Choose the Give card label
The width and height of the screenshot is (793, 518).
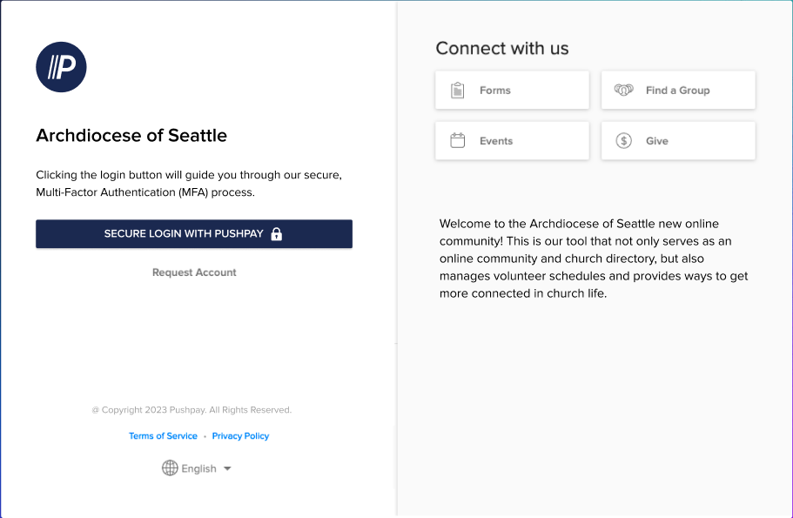coord(657,141)
